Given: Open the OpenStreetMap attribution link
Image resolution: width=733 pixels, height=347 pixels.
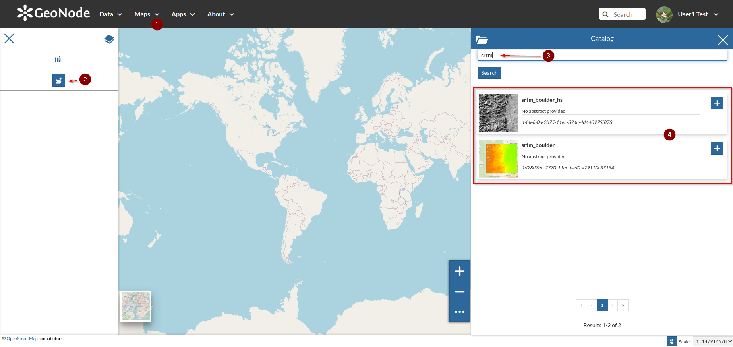Looking at the screenshot, I should [x=22, y=339].
